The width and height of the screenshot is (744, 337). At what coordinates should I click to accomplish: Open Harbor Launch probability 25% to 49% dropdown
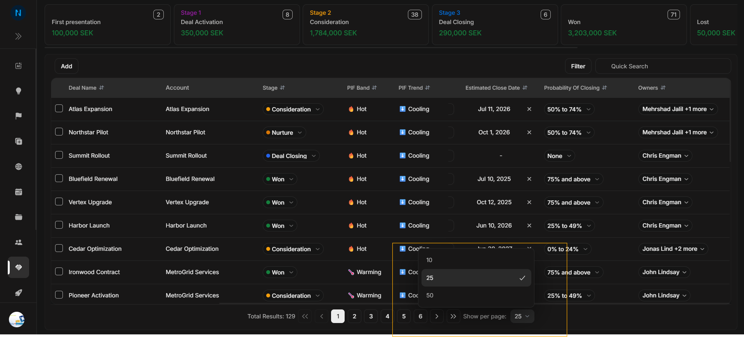(x=569, y=226)
